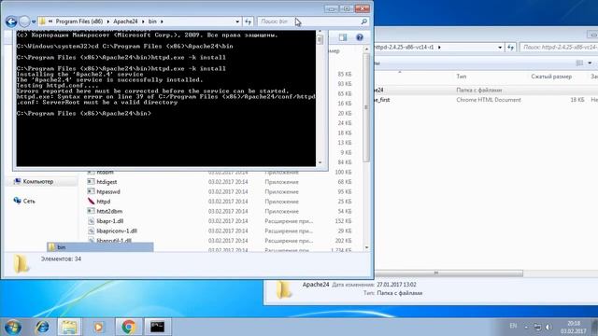Click the Apache24 folder icon in details pane
The image size is (598, 336).
283,289
